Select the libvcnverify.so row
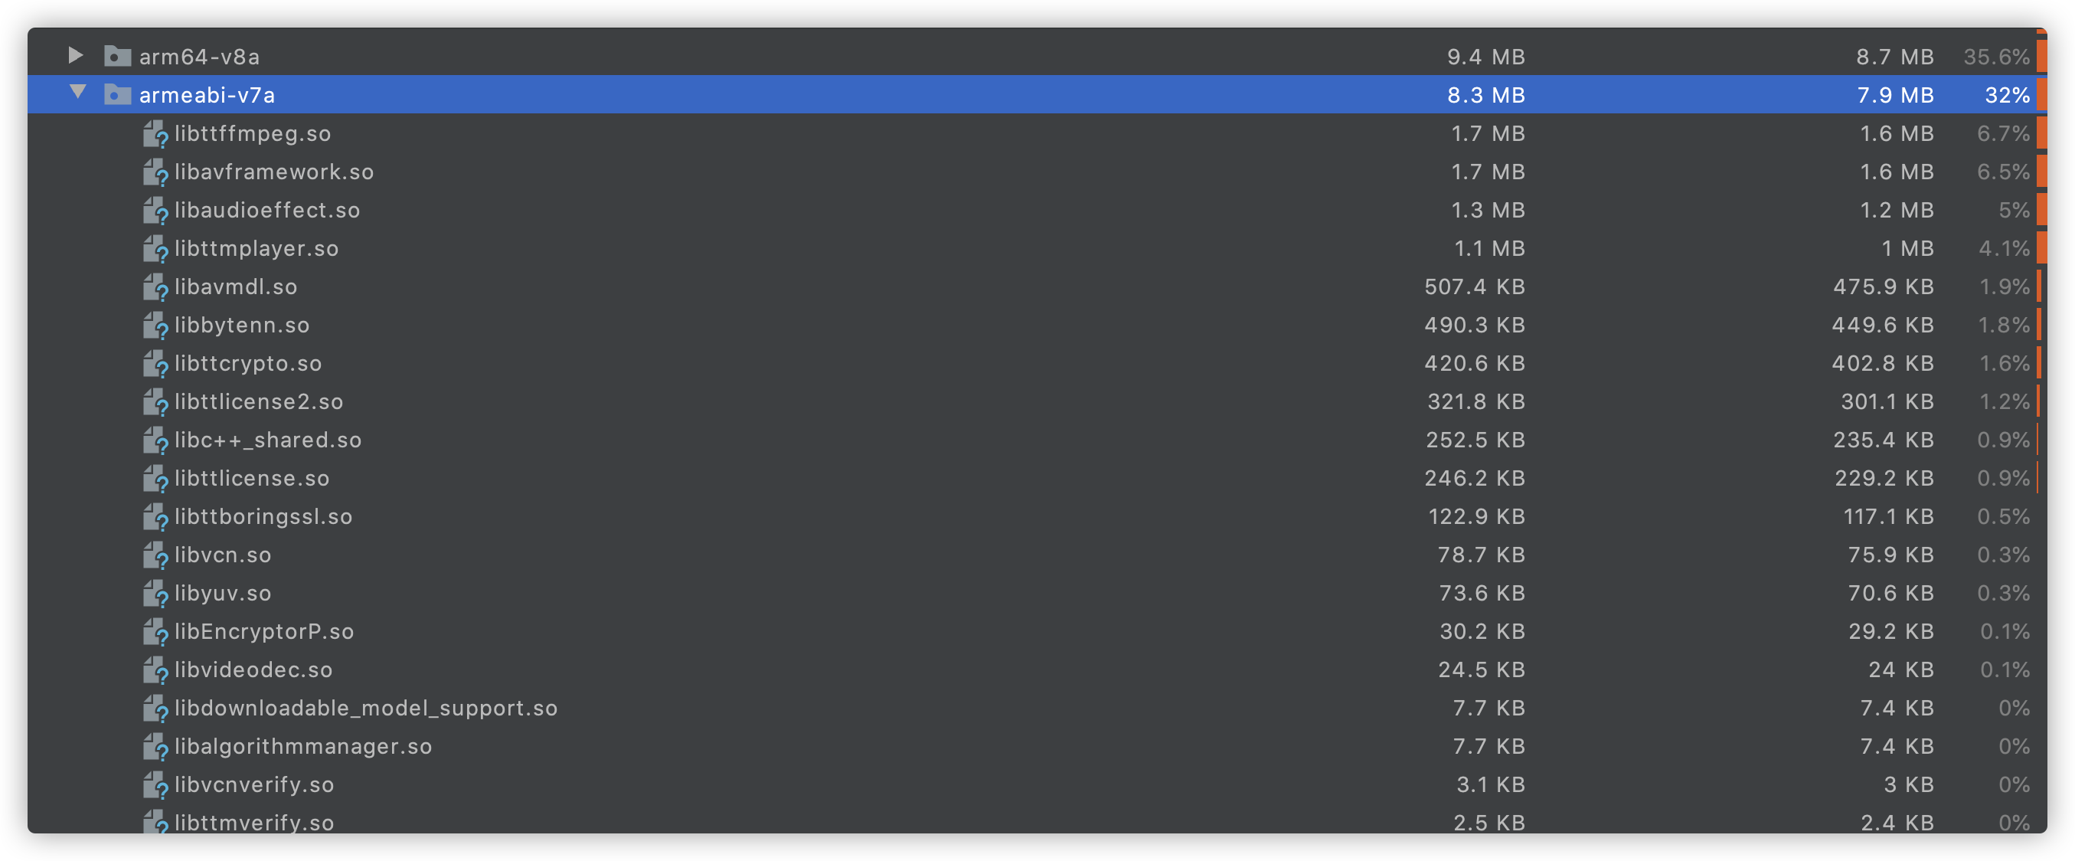 pyautogui.click(x=1037, y=784)
